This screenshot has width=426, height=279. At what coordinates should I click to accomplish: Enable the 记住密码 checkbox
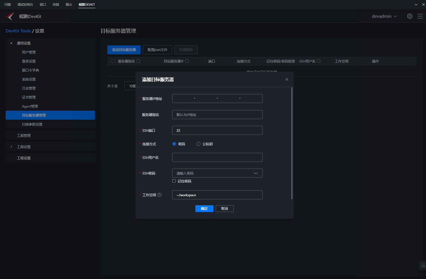pos(174,181)
